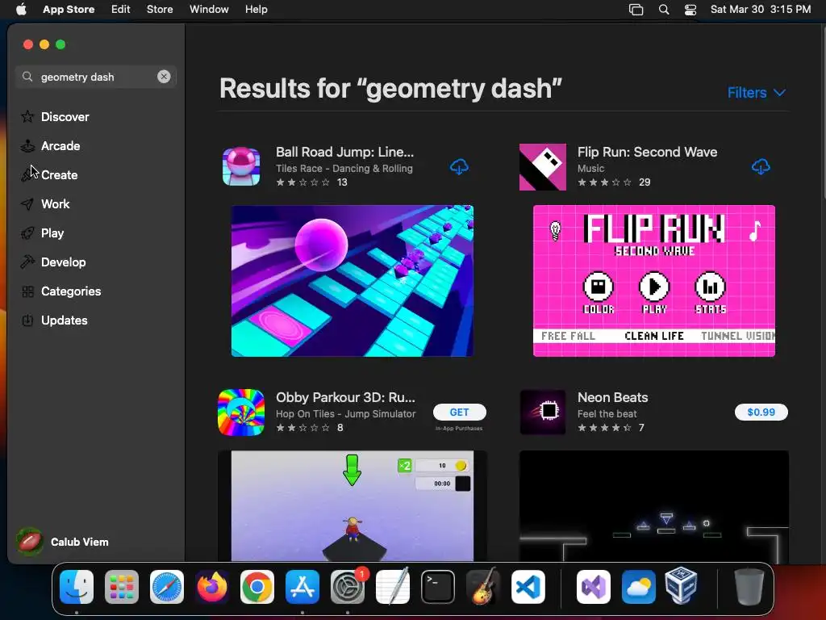
Task: Open TextEdit from the Dock
Action: (x=393, y=587)
